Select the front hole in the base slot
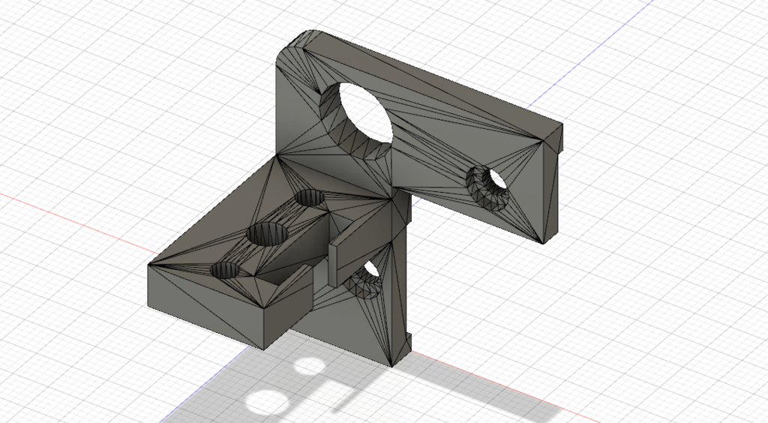 (226, 270)
